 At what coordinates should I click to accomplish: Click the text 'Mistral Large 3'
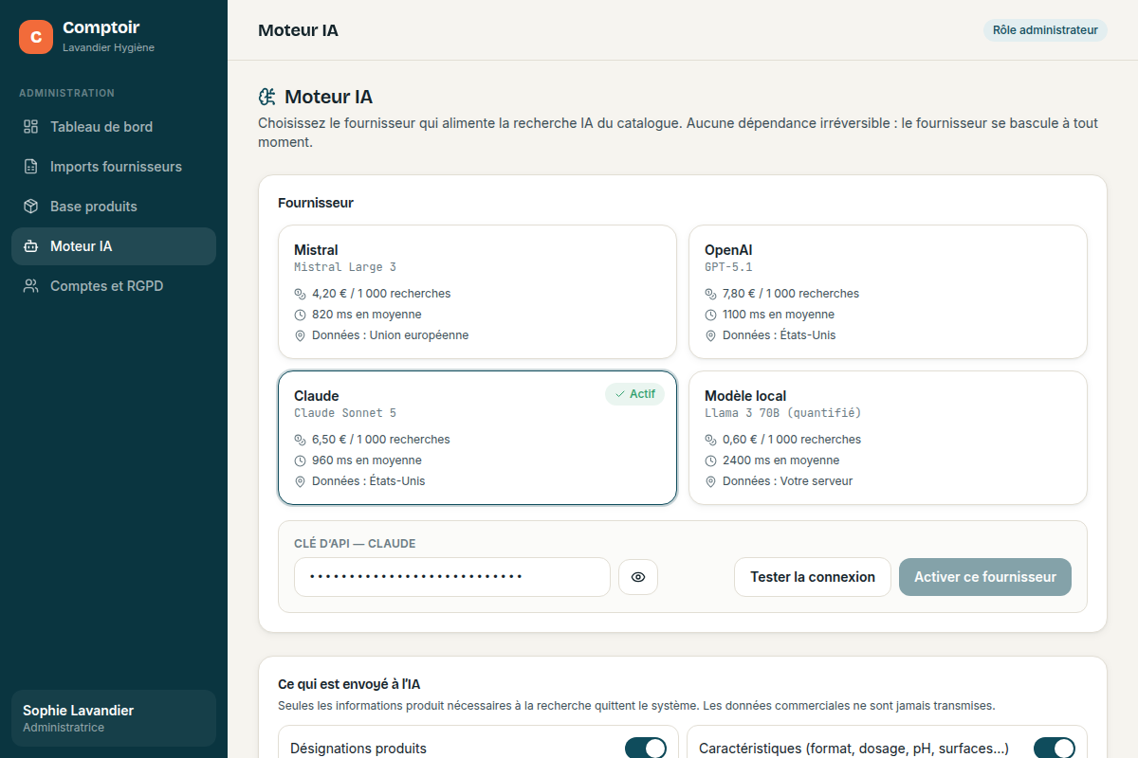point(345,267)
